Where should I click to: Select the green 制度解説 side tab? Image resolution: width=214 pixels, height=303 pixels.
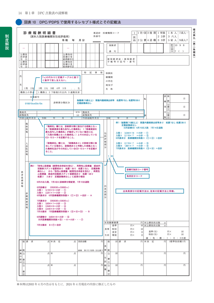7,42
